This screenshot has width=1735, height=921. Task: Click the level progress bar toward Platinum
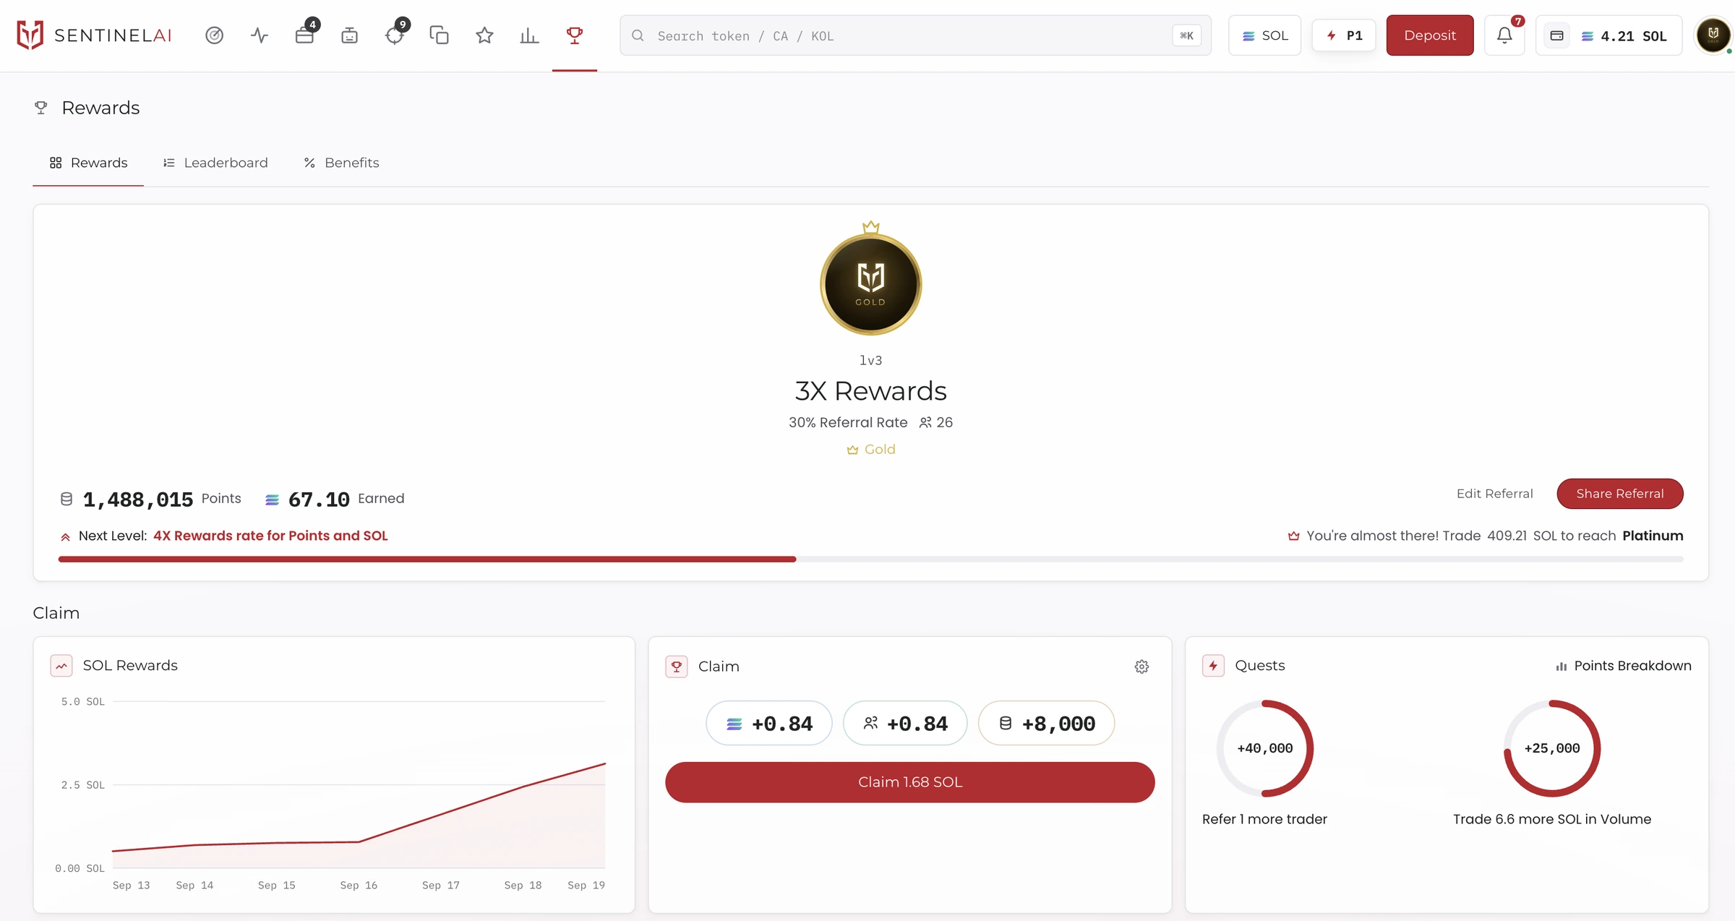click(x=870, y=559)
